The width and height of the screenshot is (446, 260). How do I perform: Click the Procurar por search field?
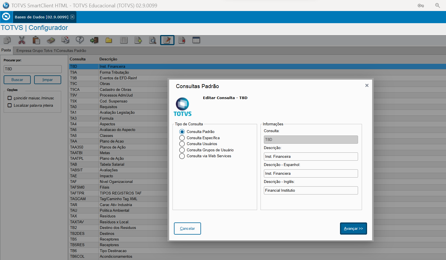click(x=33, y=69)
